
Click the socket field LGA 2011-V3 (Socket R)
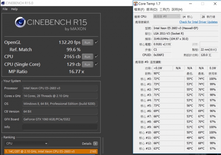tap(185, 34)
